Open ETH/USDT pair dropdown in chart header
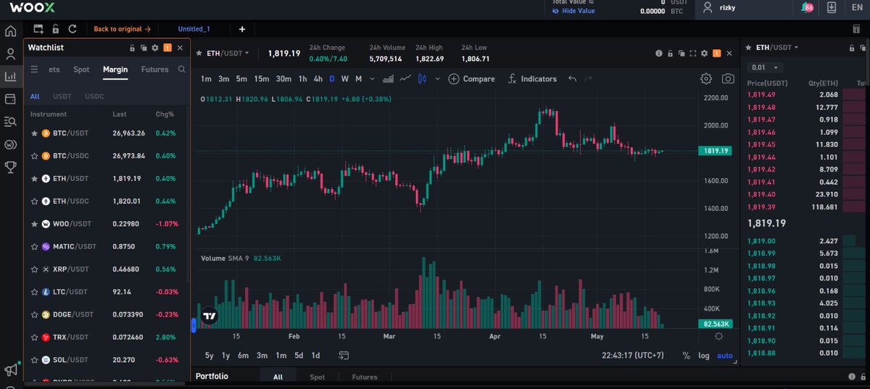The height and width of the screenshot is (389, 870). (228, 53)
